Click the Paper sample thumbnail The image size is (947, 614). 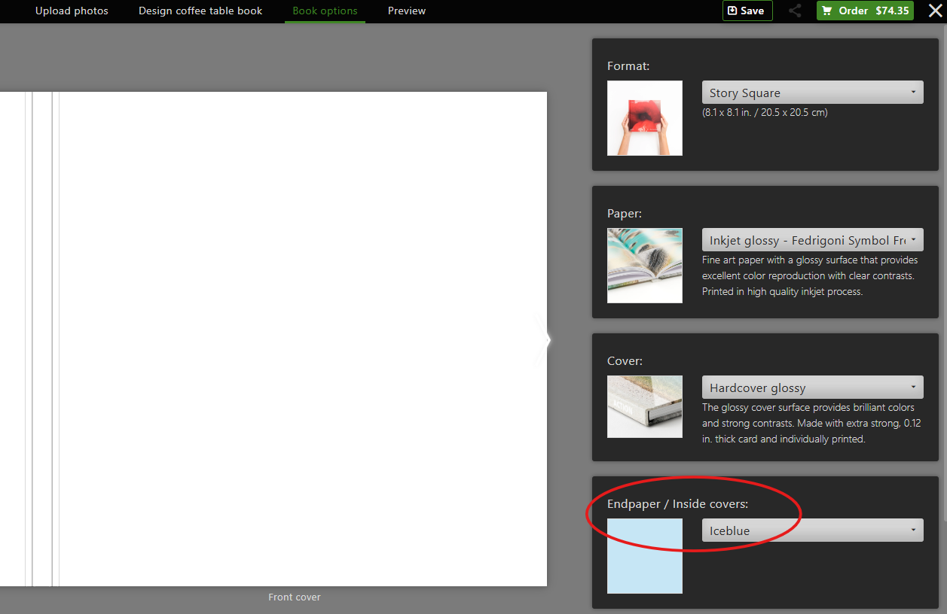point(645,266)
